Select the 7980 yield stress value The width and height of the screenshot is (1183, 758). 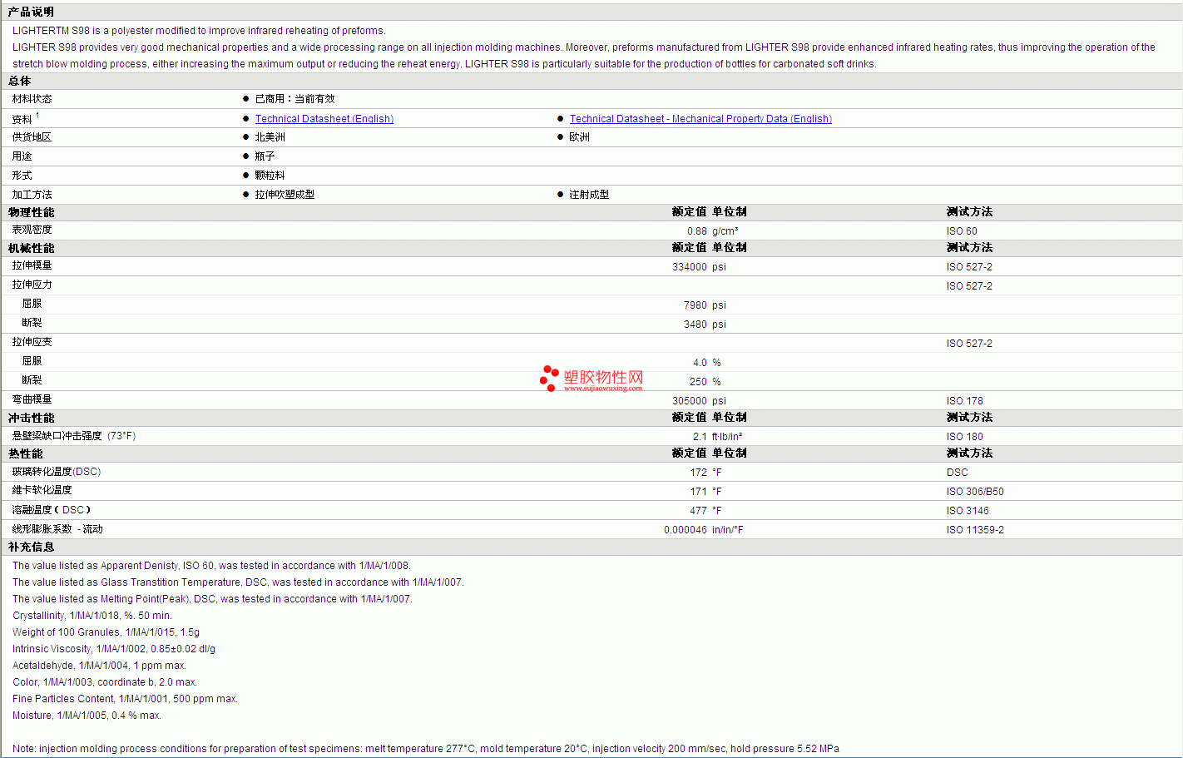(695, 305)
